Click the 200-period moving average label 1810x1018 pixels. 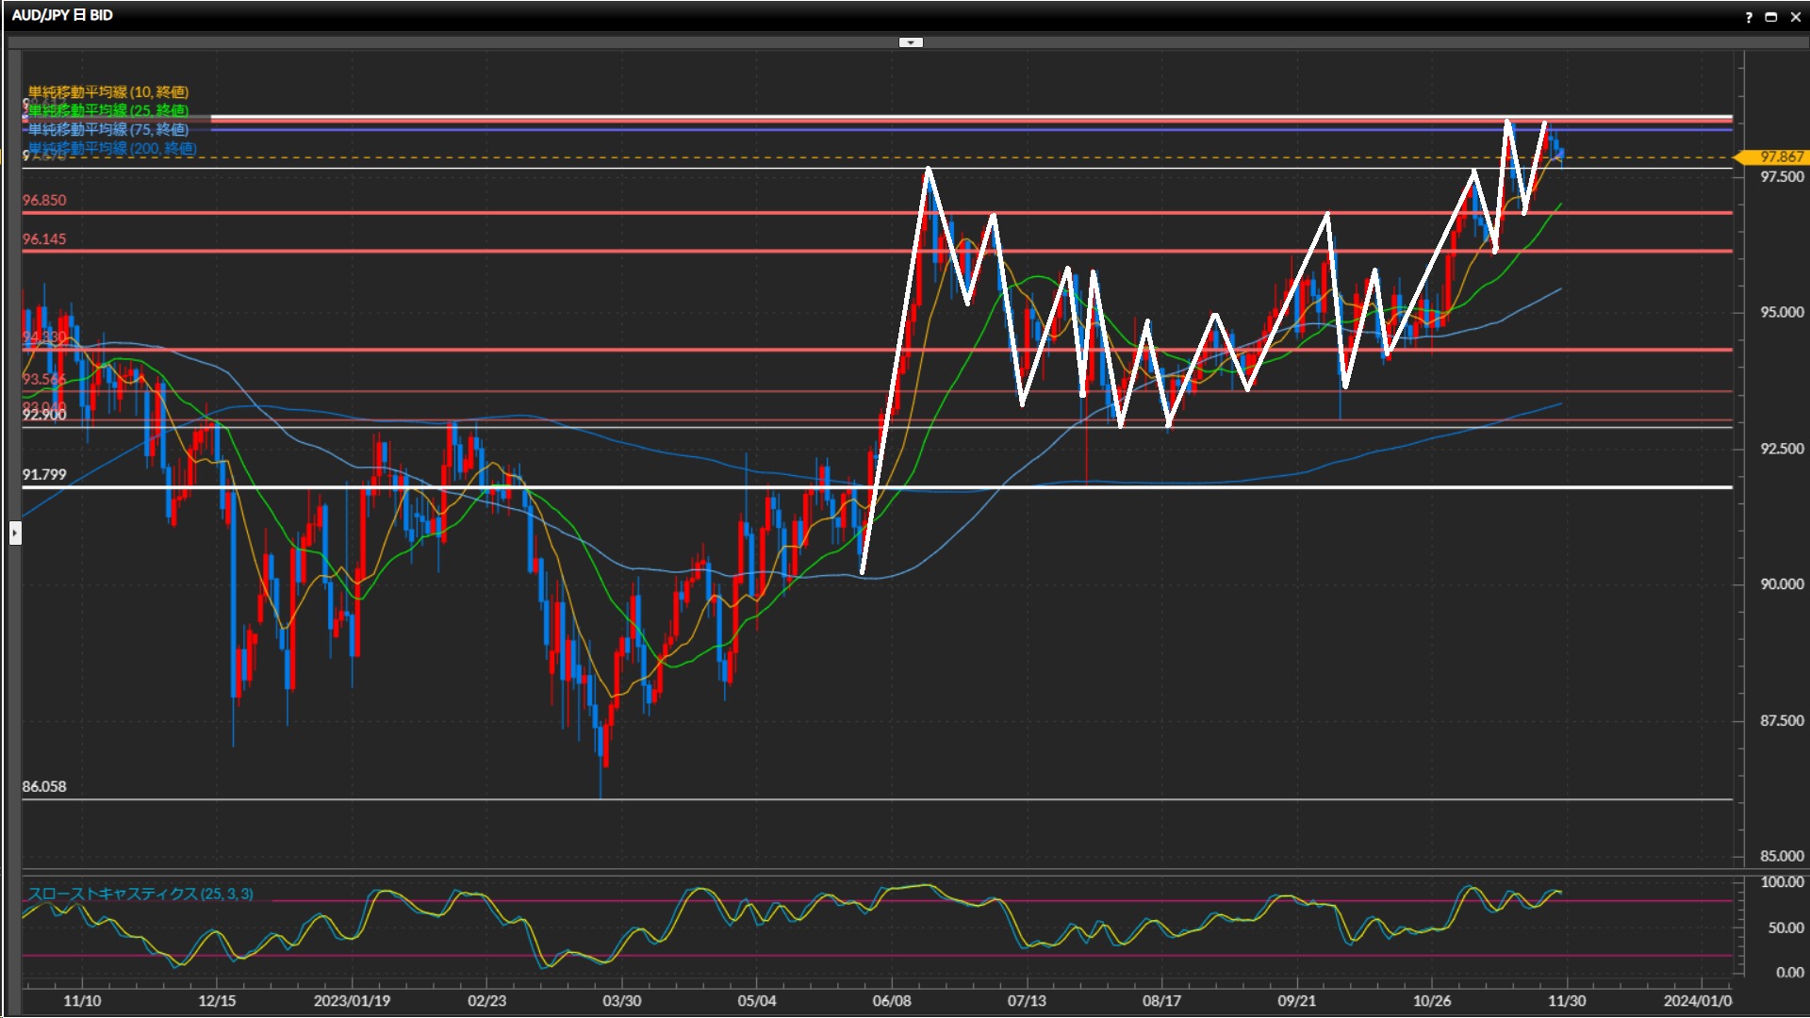point(112,148)
